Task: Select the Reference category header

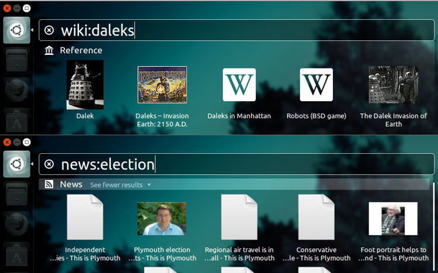Action: tap(81, 50)
